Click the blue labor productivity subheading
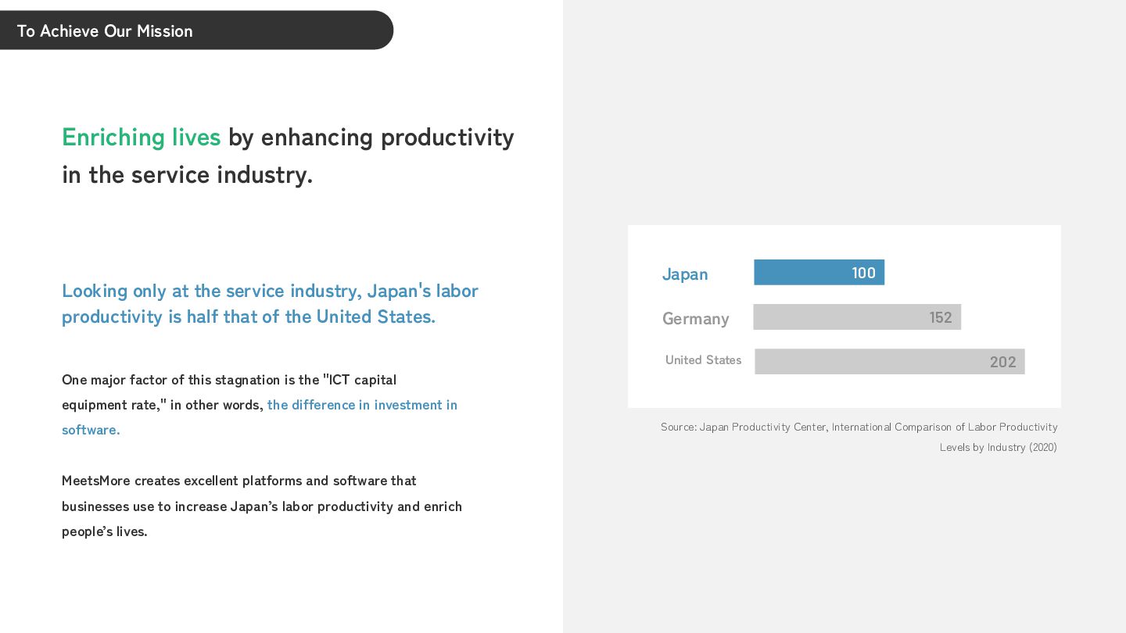 pyautogui.click(x=270, y=303)
